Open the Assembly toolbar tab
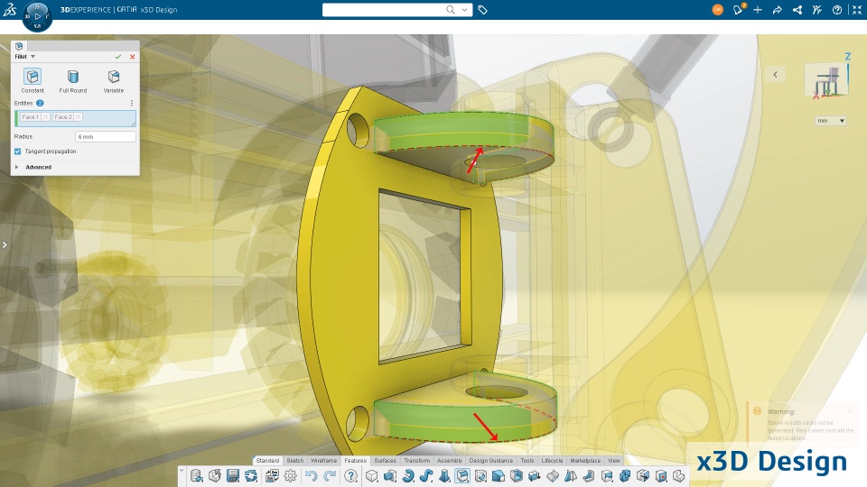This screenshot has width=867, height=487. 450,461
